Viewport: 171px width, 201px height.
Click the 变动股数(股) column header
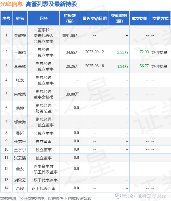coord(119,18)
